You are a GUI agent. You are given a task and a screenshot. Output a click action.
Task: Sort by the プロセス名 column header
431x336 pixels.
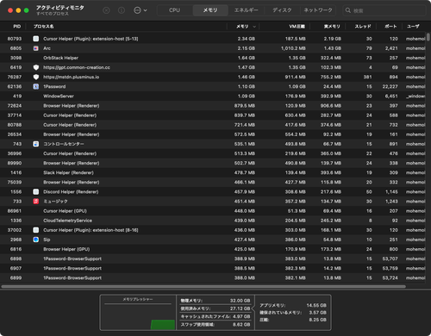click(44, 27)
